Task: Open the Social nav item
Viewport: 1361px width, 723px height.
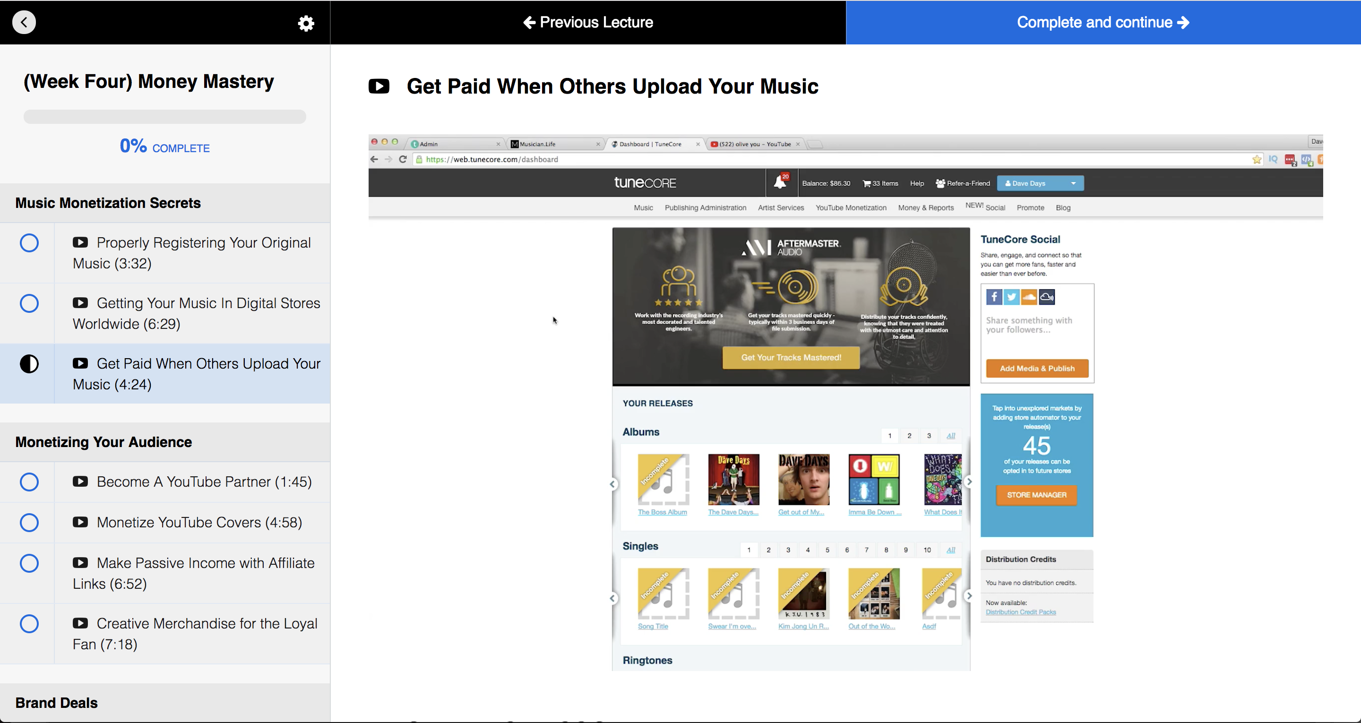Action: [x=995, y=208]
